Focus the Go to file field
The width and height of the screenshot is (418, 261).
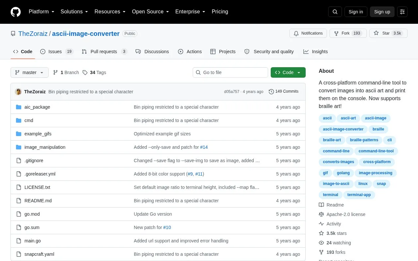coord(230,72)
